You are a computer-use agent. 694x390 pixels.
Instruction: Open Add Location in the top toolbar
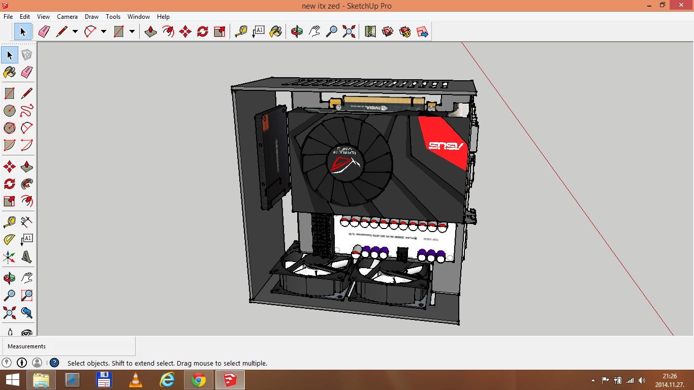click(370, 32)
